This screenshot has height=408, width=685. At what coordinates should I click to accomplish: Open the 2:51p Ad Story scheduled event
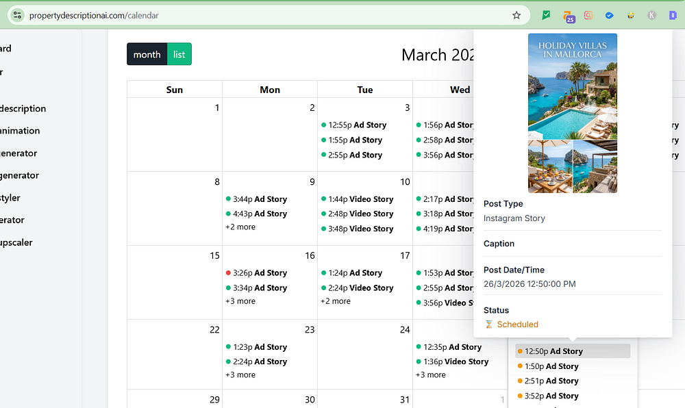pyautogui.click(x=548, y=381)
